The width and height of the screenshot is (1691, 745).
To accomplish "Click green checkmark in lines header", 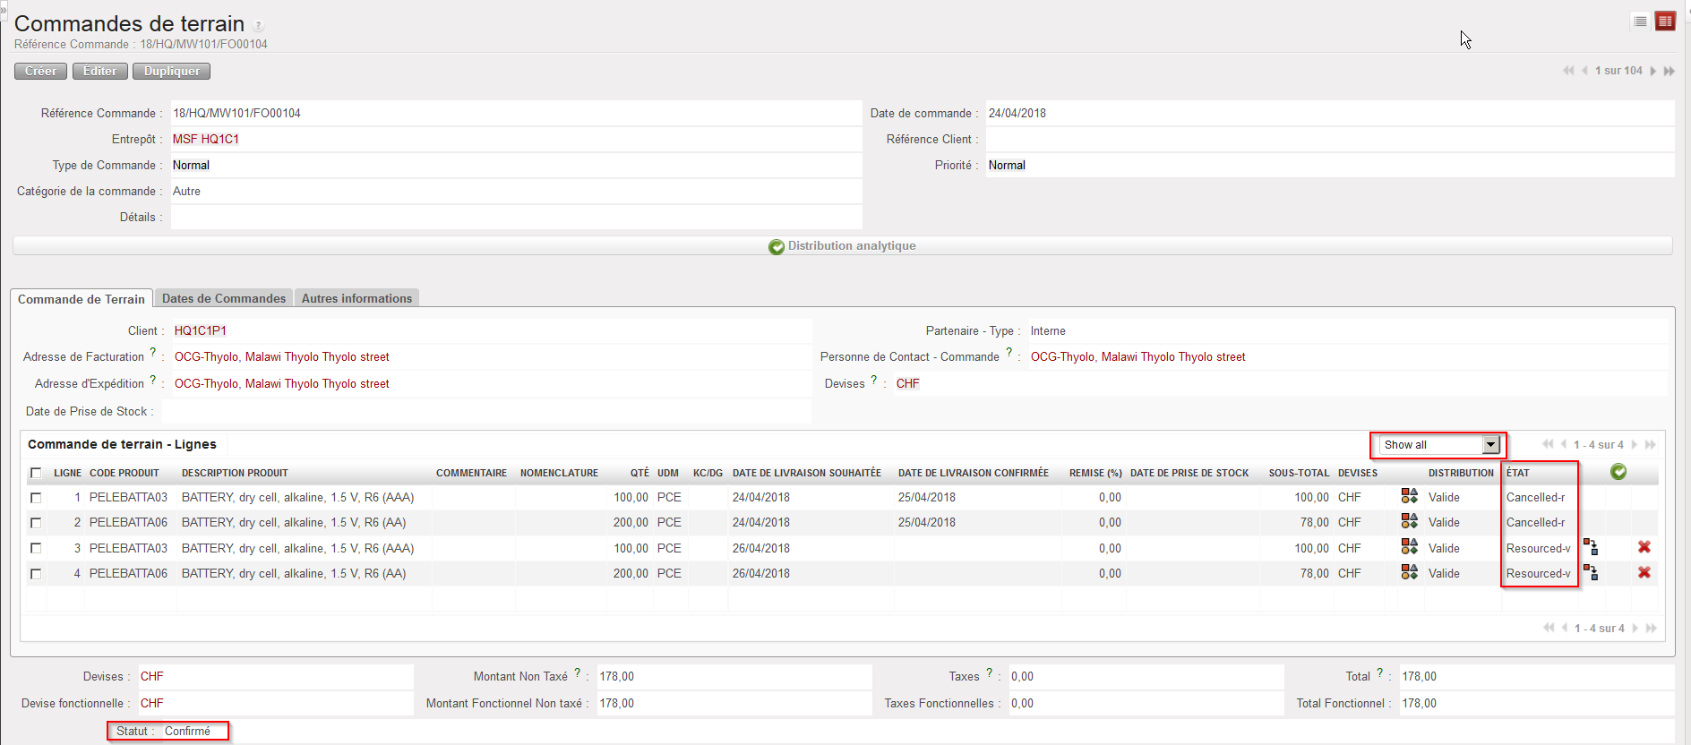I will pyautogui.click(x=1618, y=472).
